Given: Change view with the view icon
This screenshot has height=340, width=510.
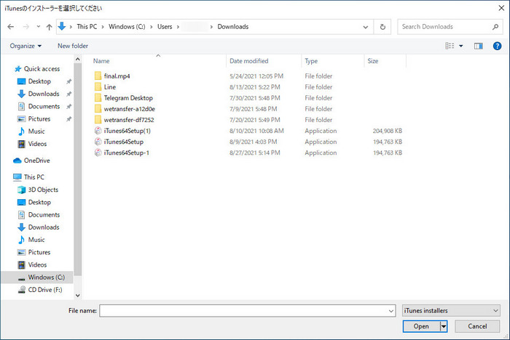Looking at the screenshot, I should 450,46.
